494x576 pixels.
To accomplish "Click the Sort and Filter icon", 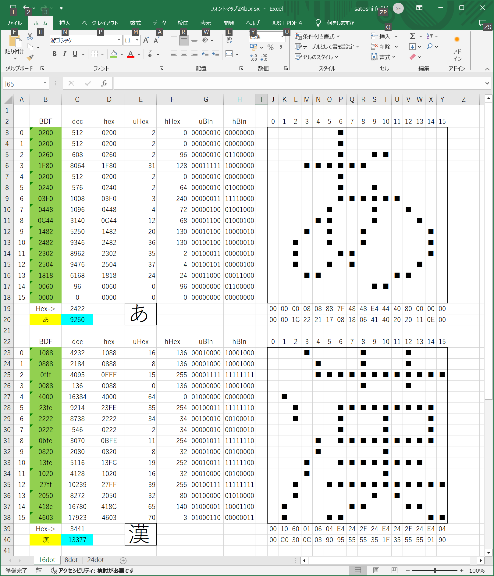I will click(429, 36).
